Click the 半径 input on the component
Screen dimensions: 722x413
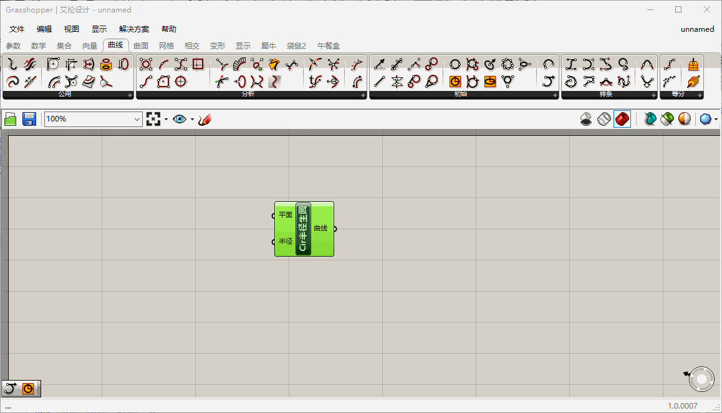click(x=285, y=242)
